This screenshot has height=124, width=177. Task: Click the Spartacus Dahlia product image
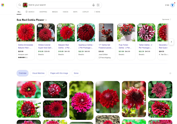(x=86, y=32)
